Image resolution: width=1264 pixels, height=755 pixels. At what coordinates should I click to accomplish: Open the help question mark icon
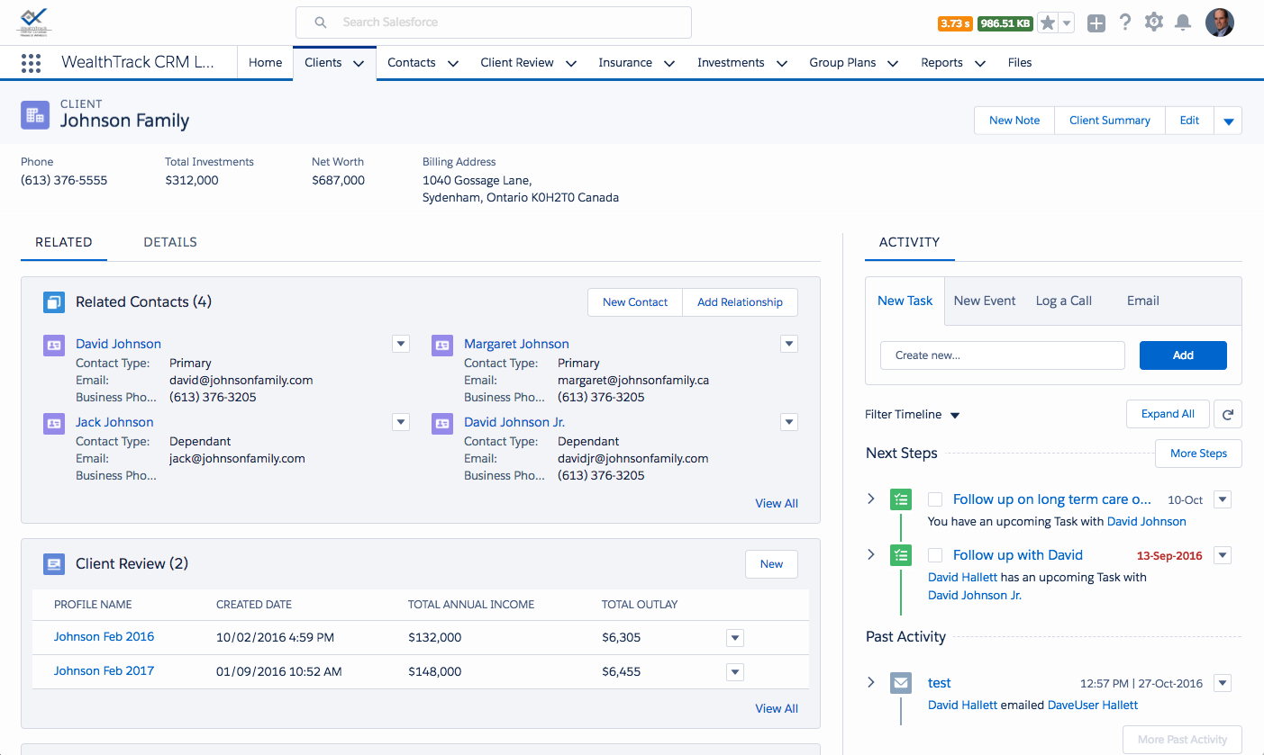click(1125, 23)
